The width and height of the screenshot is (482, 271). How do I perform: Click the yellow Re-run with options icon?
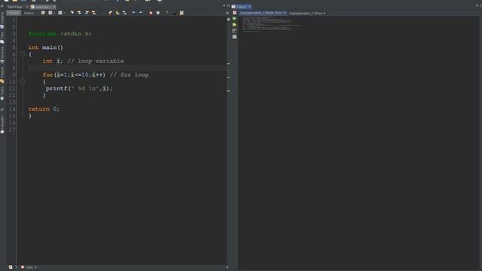[x=234, y=25]
